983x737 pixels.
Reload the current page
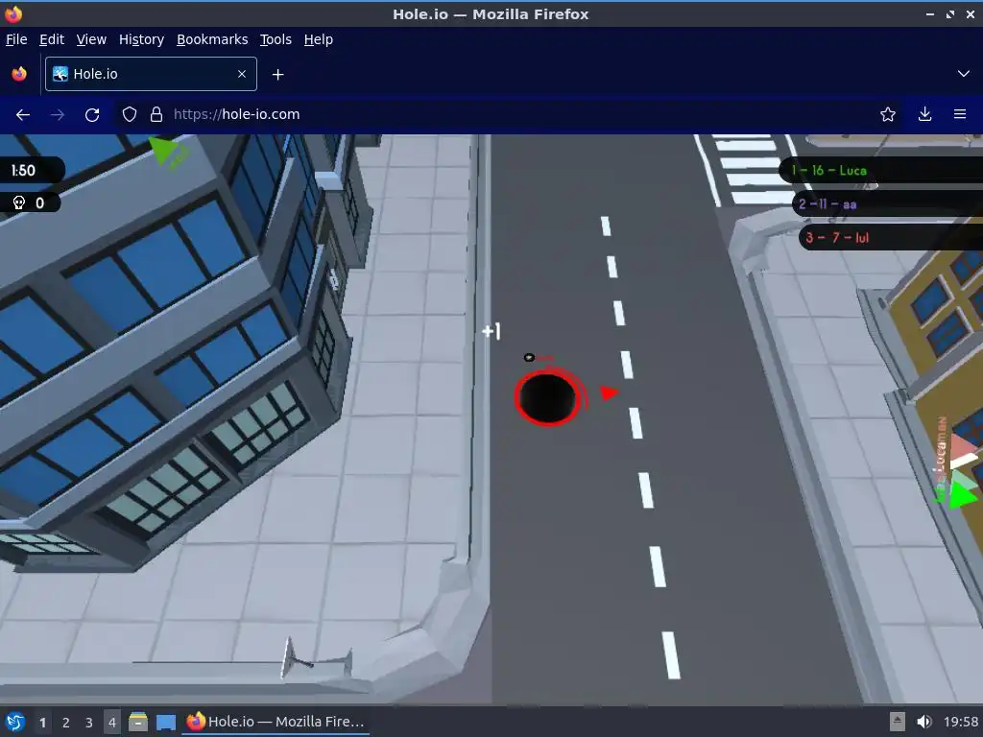92,115
